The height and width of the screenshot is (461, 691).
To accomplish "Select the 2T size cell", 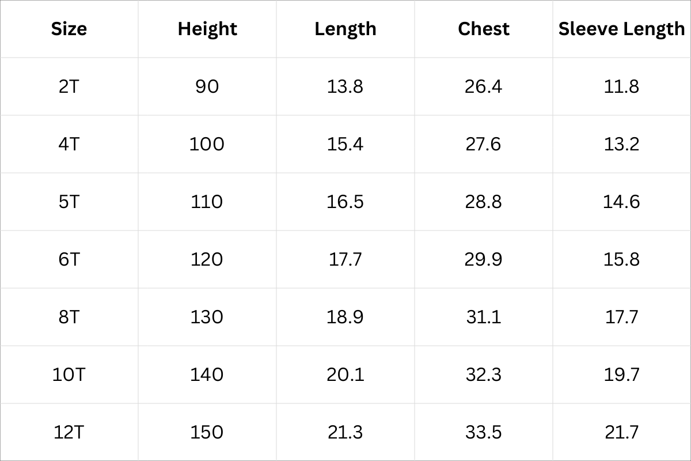I will pyautogui.click(x=69, y=86).
